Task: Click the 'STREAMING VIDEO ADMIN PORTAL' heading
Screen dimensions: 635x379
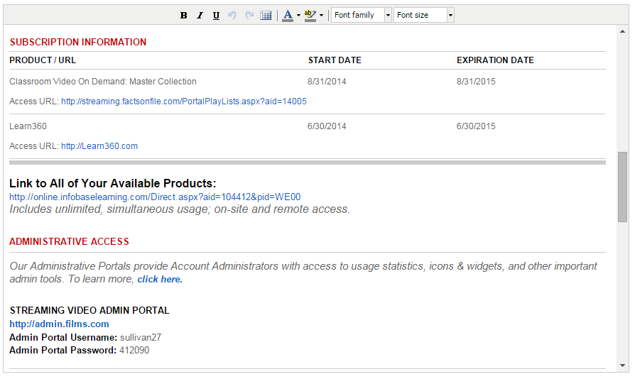Action: coord(89,311)
